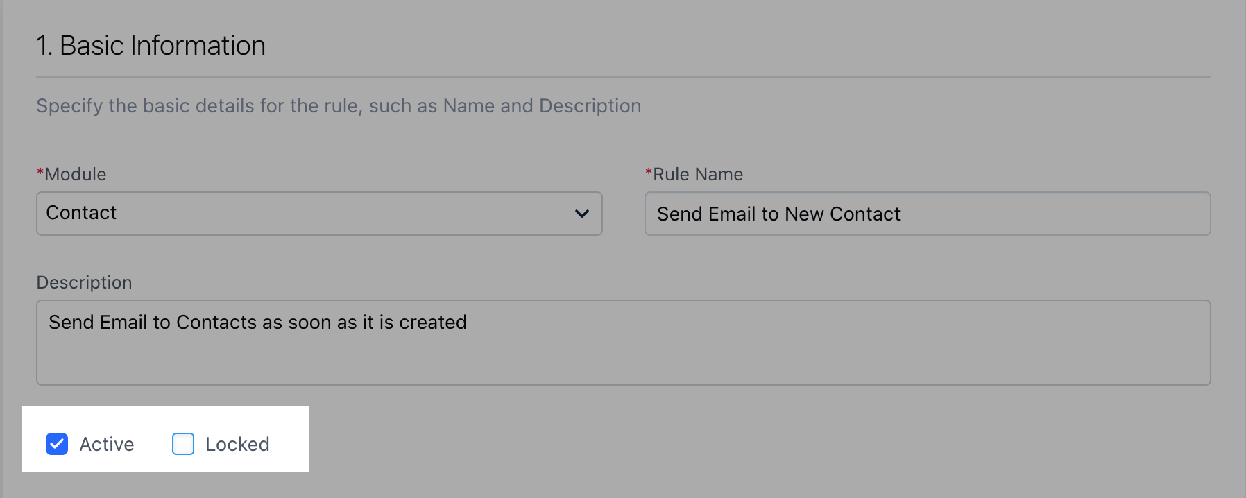
Task: Enable the Locked checkbox
Action: 183,444
